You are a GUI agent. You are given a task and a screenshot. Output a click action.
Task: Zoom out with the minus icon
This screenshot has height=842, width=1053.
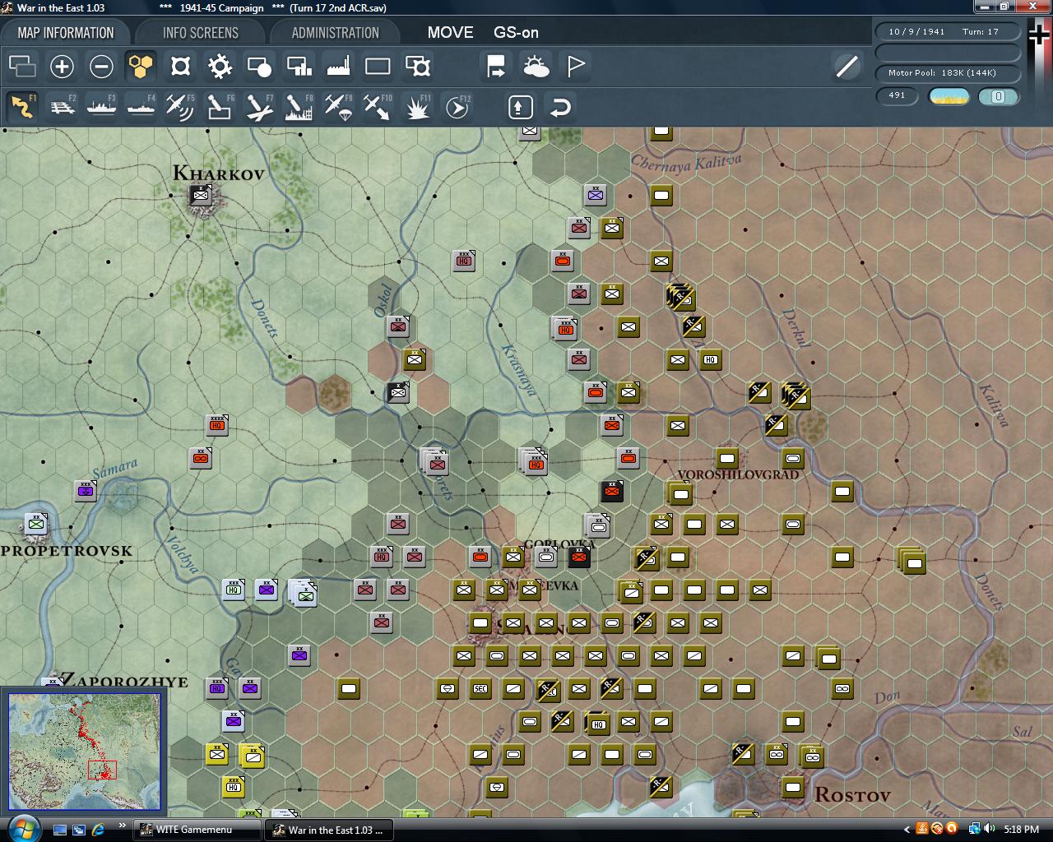click(101, 66)
